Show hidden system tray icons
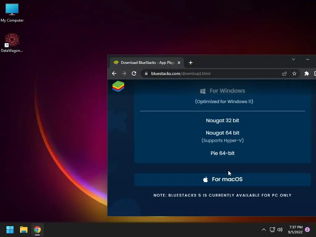The width and height of the screenshot is (316, 237). tap(264, 230)
